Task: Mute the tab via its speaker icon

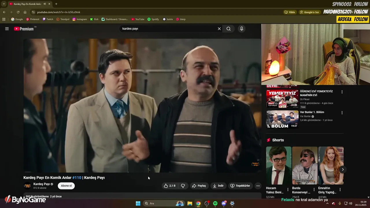Action: (x=45, y=4)
